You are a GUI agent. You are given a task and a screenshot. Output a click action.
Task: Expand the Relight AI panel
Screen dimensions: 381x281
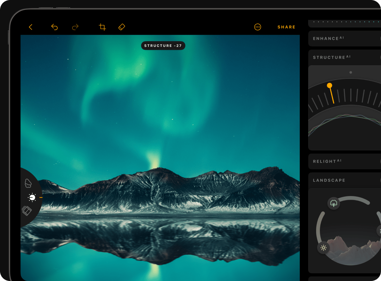[x=344, y=161]
